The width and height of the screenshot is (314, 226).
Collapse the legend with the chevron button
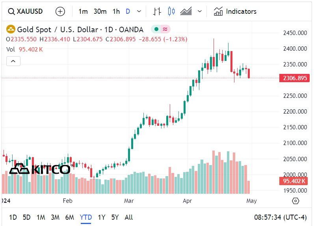pyautogui.click(x=13, y=61)
